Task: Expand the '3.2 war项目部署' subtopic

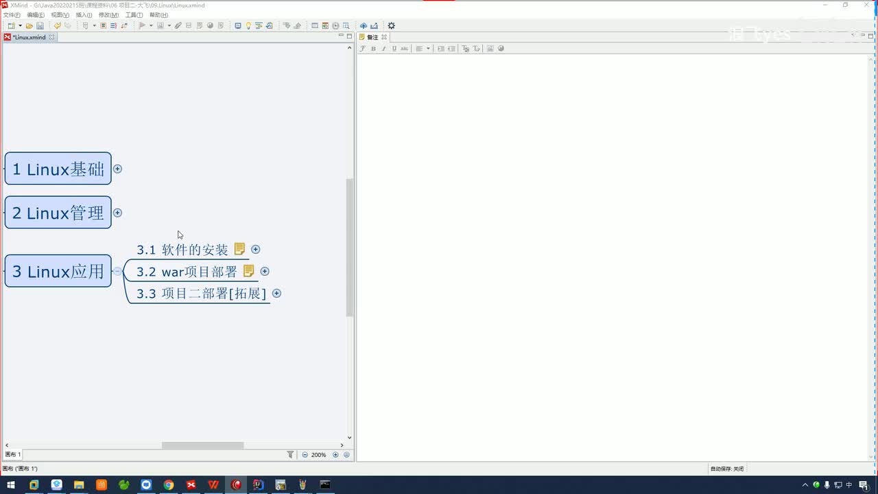Action: [x=265, y=271]
